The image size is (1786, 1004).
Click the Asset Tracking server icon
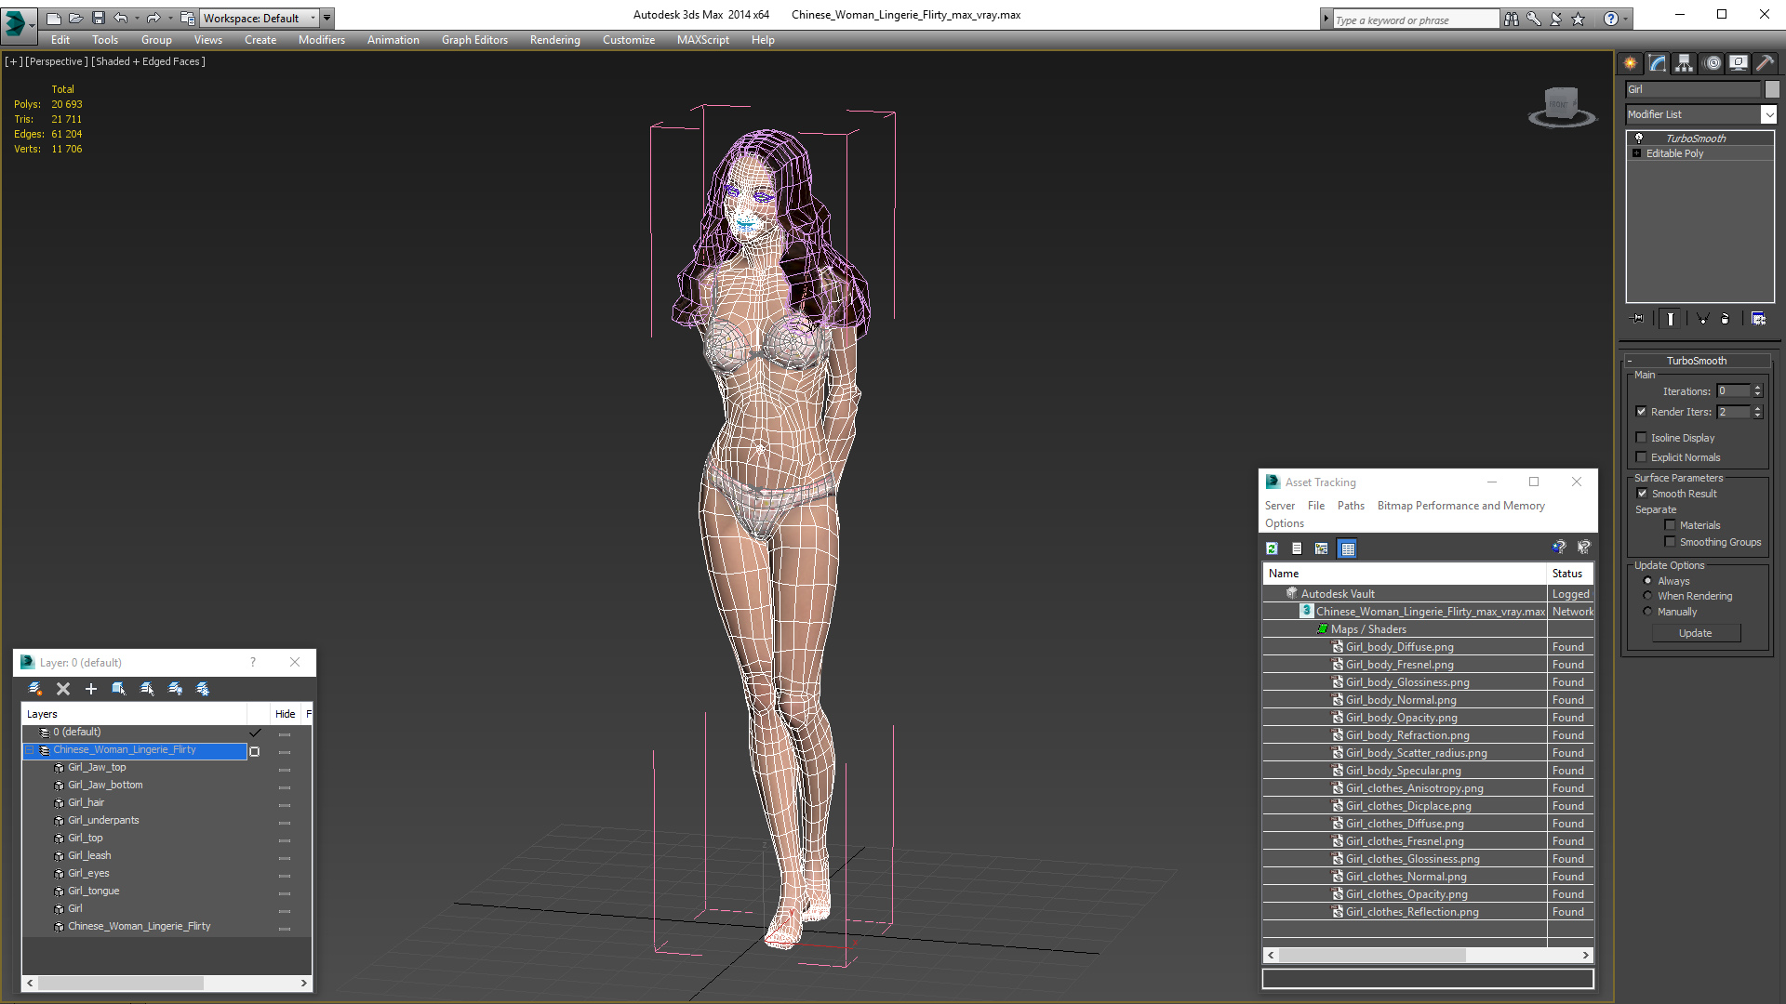click(1282, 504)
